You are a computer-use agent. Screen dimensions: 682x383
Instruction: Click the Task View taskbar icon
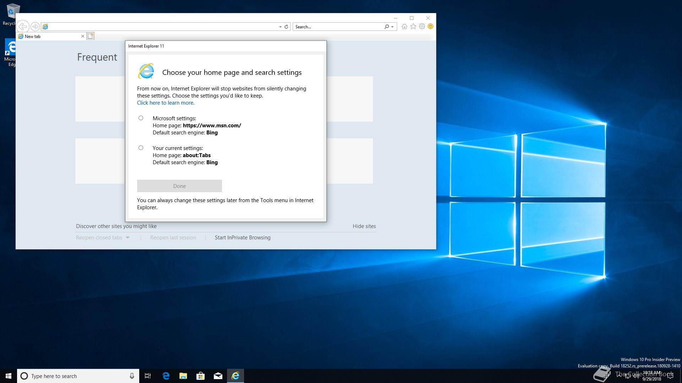[148, 376]
